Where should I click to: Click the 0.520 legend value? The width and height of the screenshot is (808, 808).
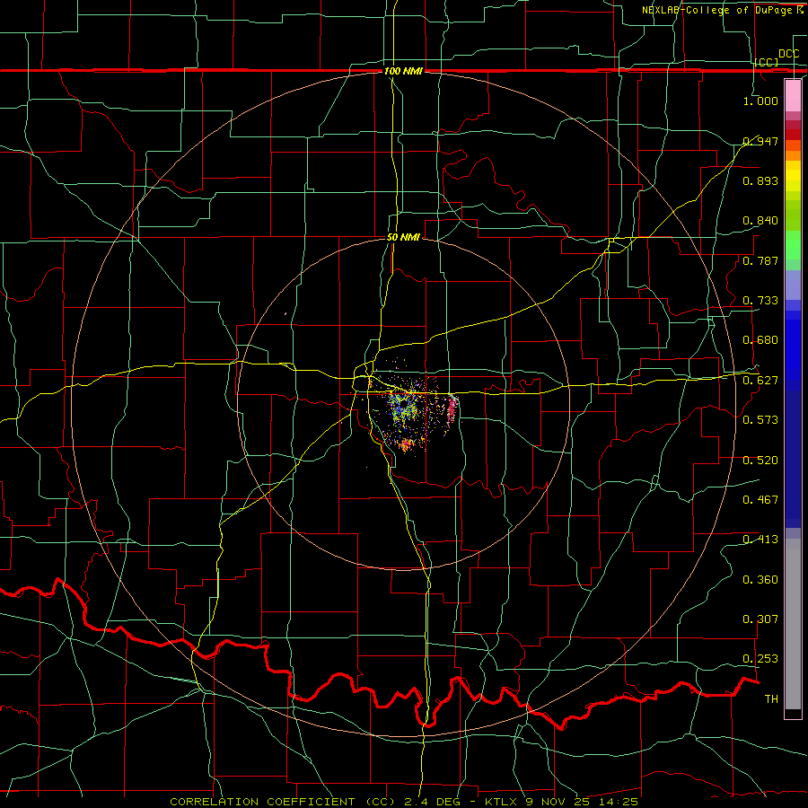(760, 461)
